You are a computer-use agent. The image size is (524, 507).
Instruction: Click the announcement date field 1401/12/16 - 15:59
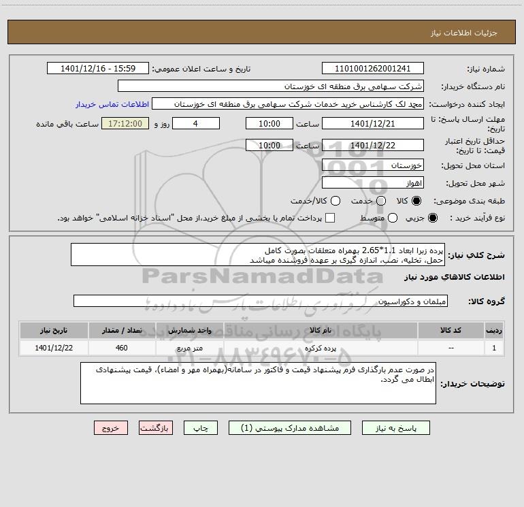tap(98, 68)
